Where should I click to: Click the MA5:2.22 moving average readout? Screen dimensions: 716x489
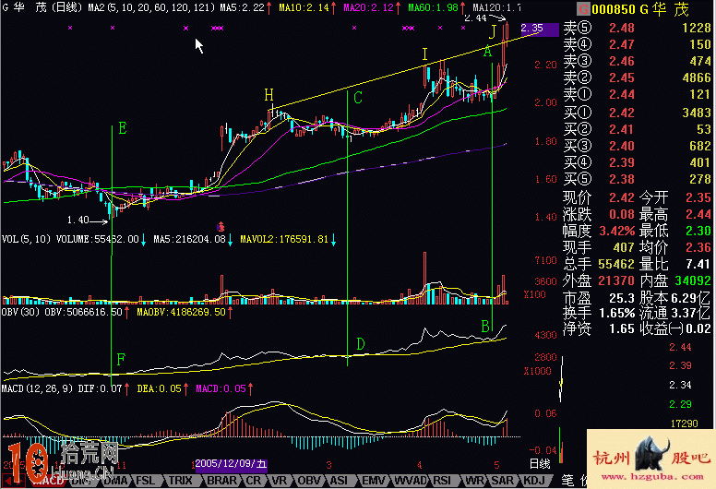pyautogui.click(x=242, y=7)
